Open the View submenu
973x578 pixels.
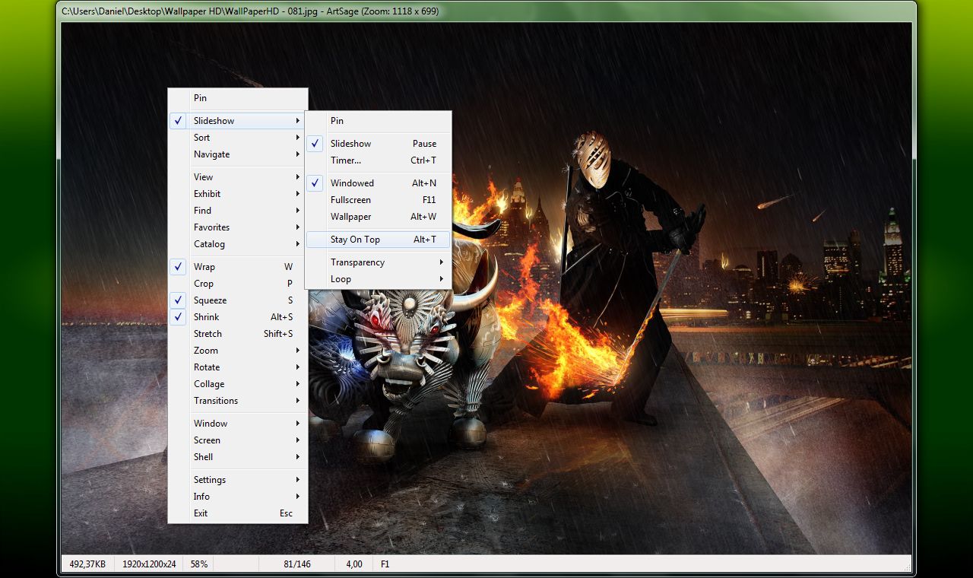coord(238,177)
